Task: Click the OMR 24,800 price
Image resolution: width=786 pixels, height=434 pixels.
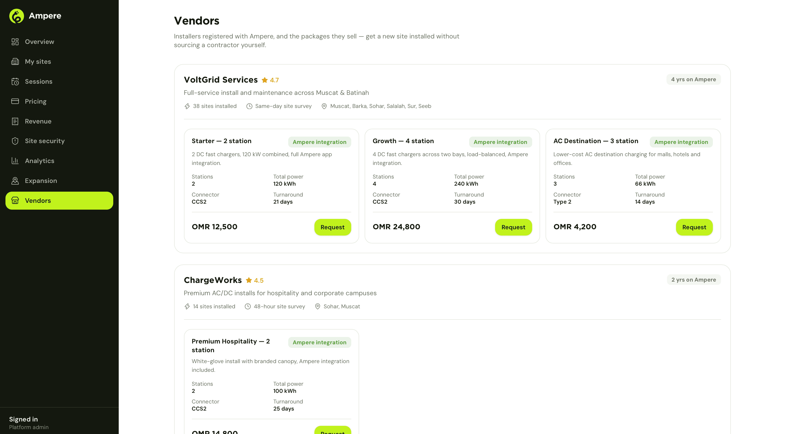Action: (396, 227)
